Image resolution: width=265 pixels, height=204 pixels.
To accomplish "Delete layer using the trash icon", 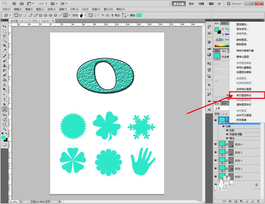I will pos(258,201).
